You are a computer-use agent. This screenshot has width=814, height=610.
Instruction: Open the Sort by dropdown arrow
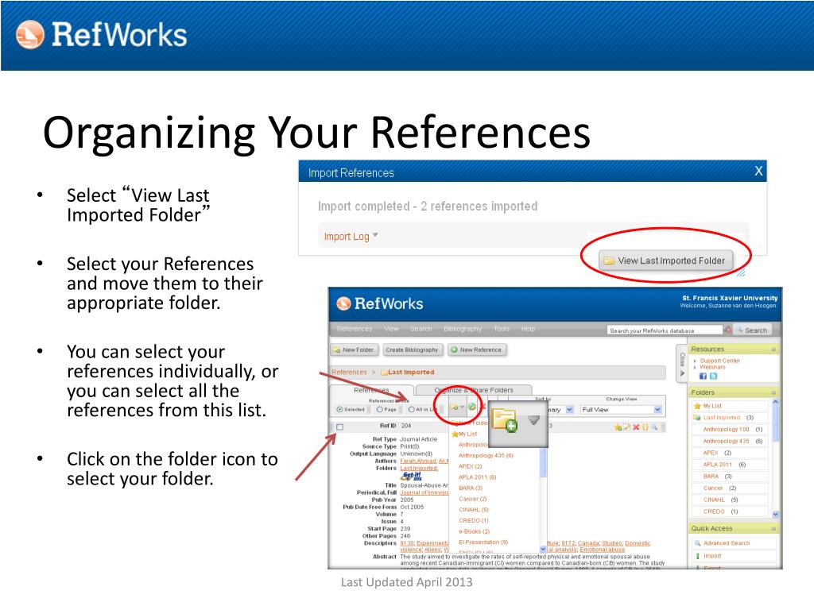click(569, 410)
